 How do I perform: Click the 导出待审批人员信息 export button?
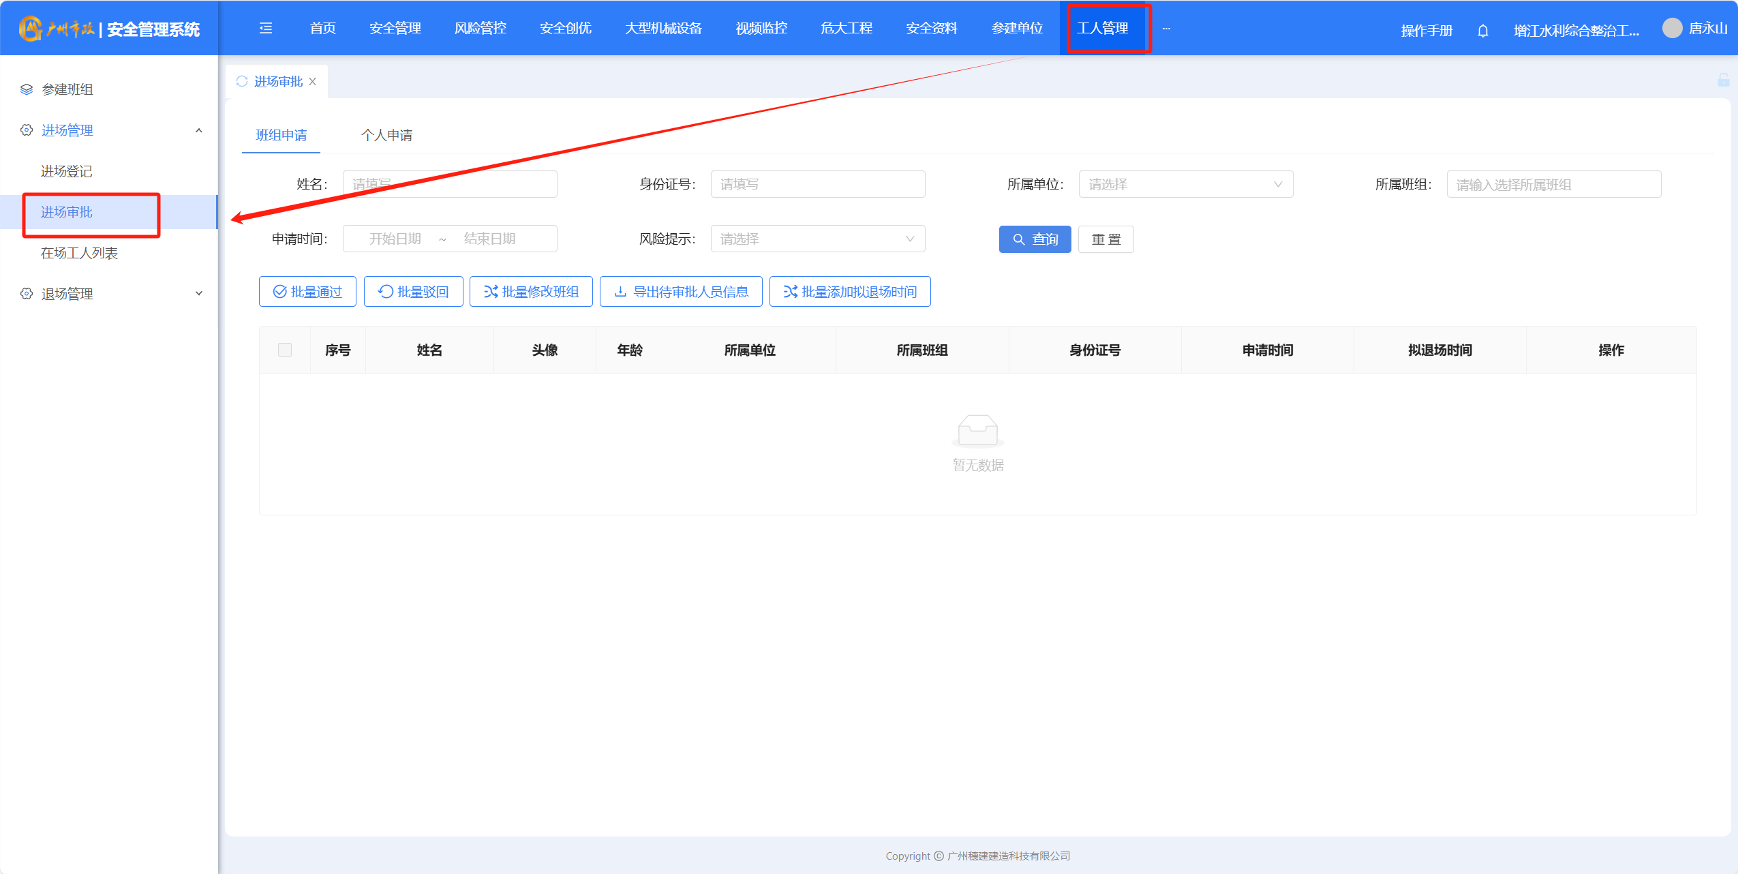pos(681,292)
